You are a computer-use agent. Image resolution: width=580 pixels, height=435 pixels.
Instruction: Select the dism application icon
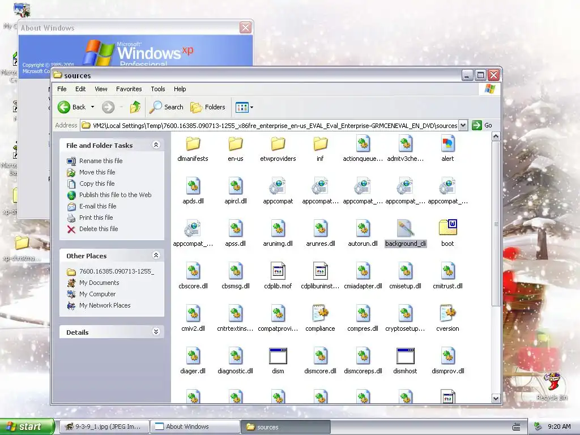pyautogui.click(x=278, y=356)
